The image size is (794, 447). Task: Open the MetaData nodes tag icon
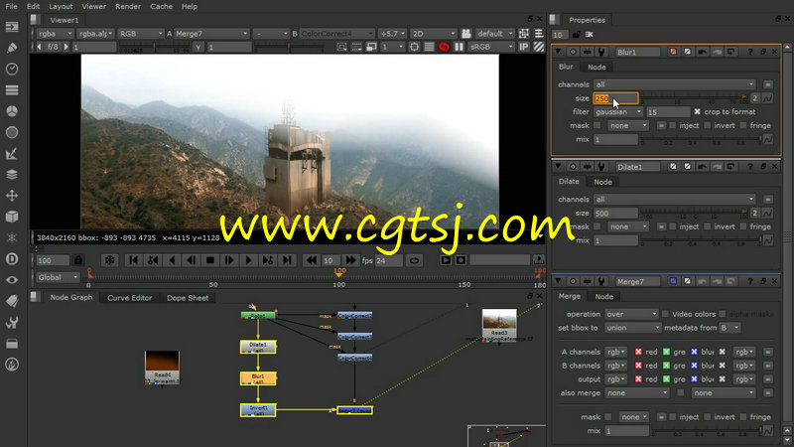(12, 301)
